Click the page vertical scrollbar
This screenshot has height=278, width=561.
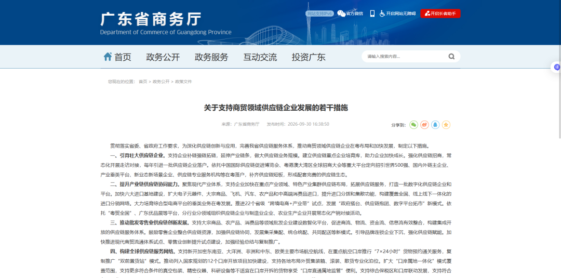point(559,69)
